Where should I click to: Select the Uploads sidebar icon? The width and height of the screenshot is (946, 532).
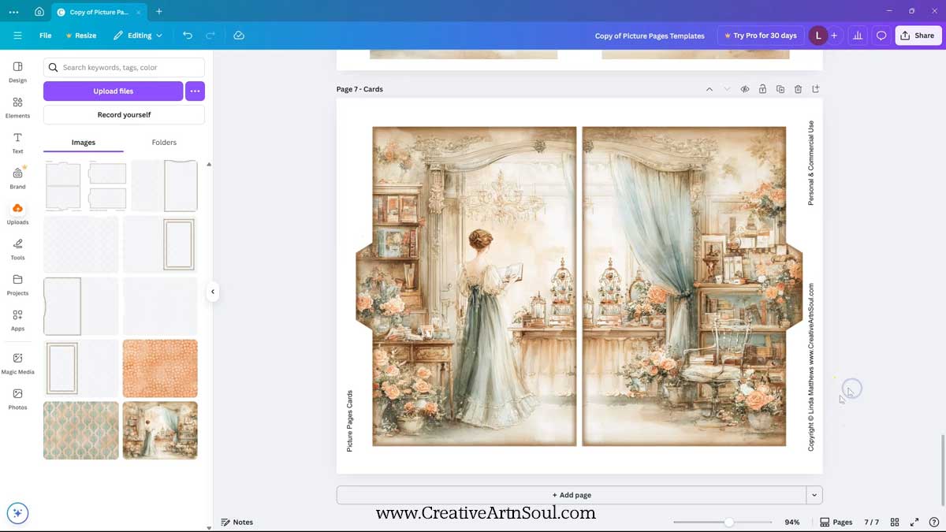[x=17, y=214]
